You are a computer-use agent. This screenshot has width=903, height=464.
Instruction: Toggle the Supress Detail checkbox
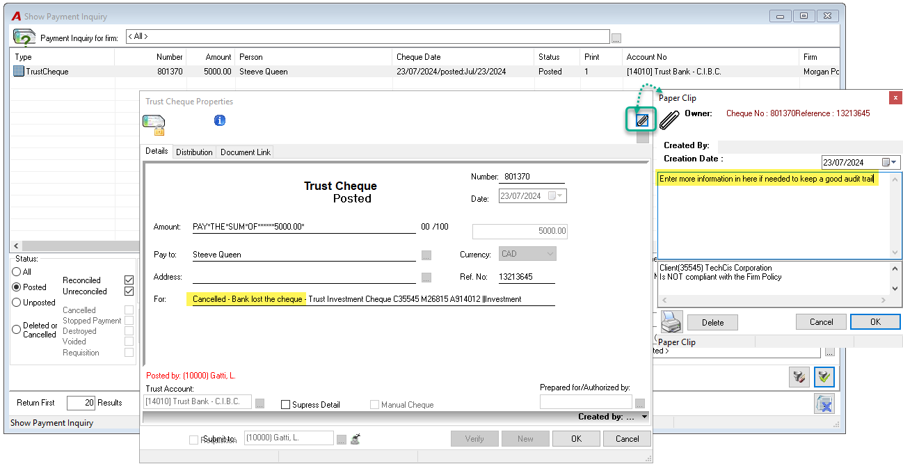coord(285,405)
